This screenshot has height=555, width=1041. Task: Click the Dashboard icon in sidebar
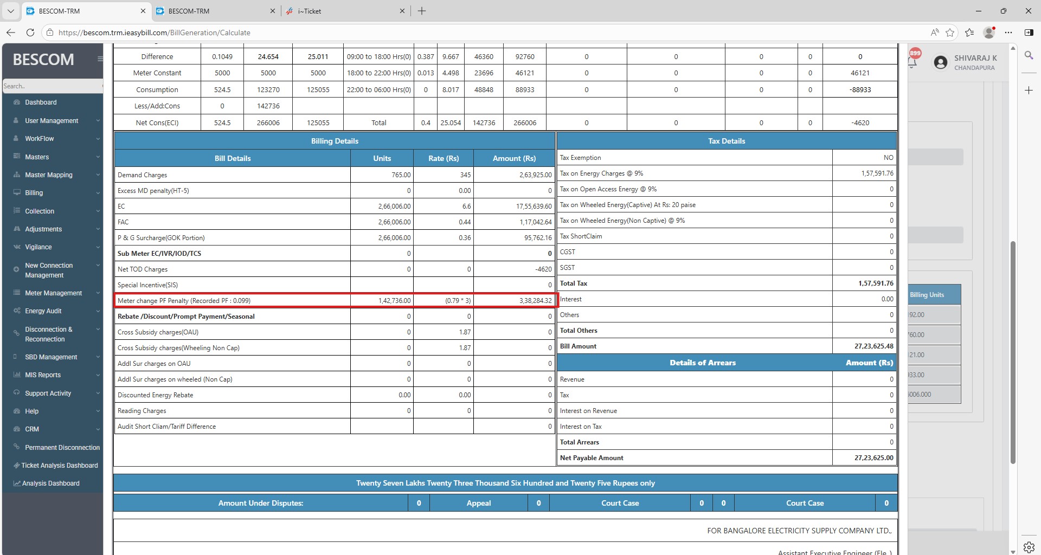click(x=17, y=102)
